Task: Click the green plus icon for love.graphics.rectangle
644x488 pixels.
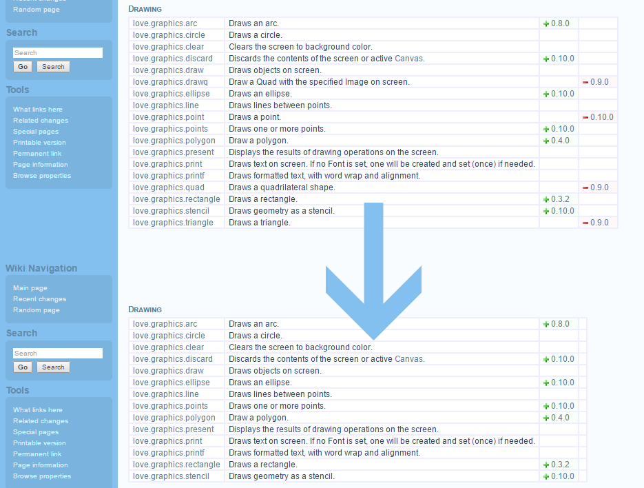Action: coord(548,199)
